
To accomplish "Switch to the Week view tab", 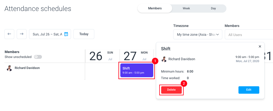I will 186,8.
